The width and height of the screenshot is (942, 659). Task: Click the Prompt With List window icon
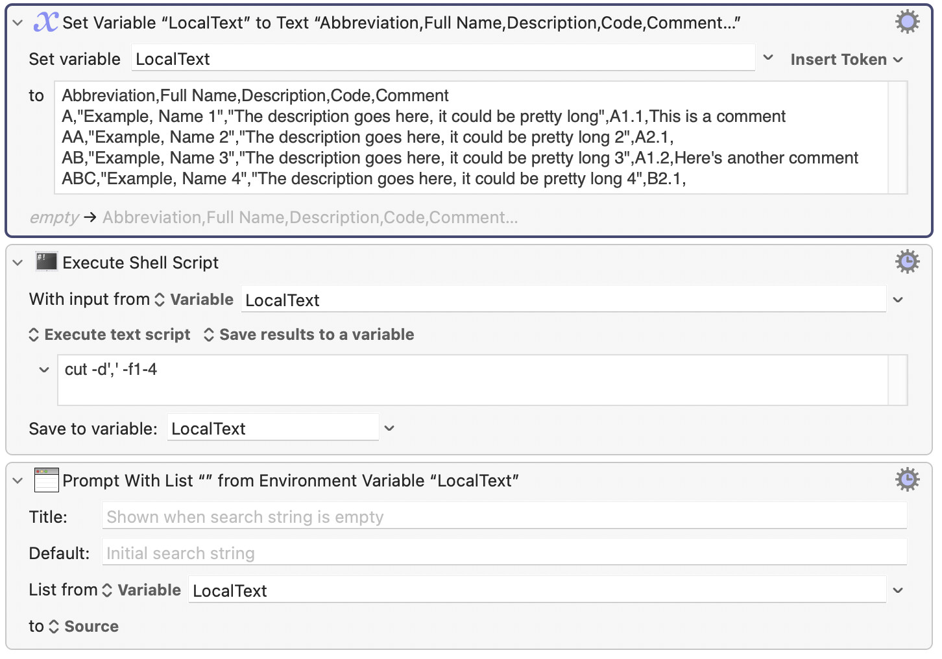[46, 480]
